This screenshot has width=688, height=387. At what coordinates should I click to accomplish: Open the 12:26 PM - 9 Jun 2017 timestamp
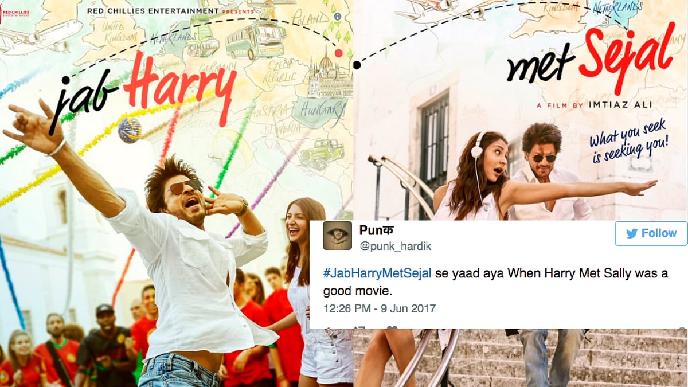coord(380,308)
